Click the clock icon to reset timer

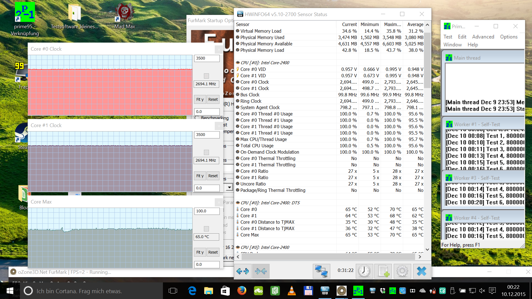[x=364, y=271]
